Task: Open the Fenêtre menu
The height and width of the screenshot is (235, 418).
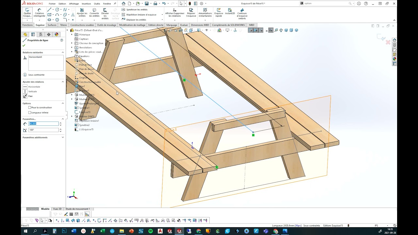Action: pos(107,4)
